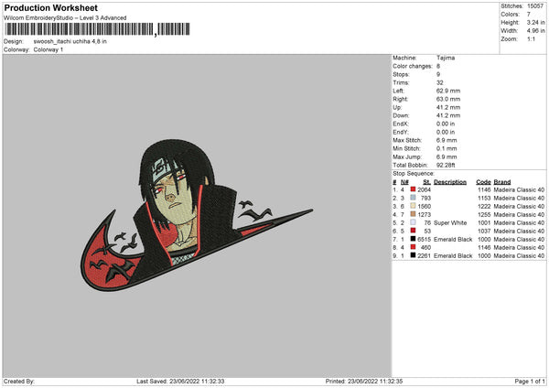
Task: Click the Trims value "32"
Action: [x=440, y=82]
